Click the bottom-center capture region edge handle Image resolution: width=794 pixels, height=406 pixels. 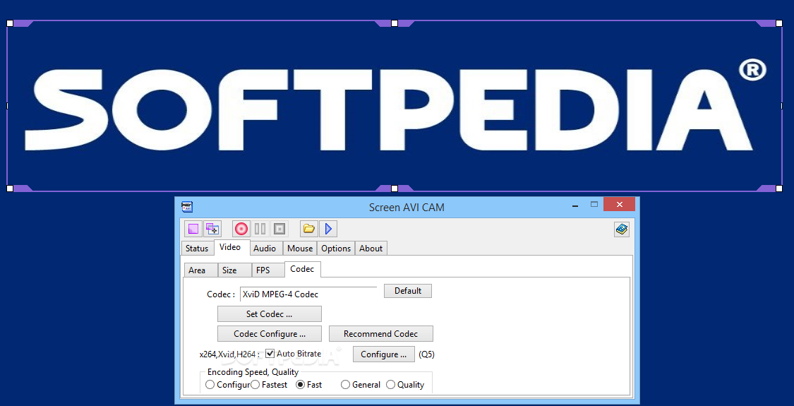tap(395, 189)
